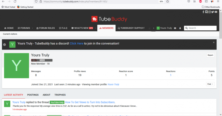This screenshot has width=222, height=116.
Task: Switch to the Trophies tab
Action: tap(60, 95)
